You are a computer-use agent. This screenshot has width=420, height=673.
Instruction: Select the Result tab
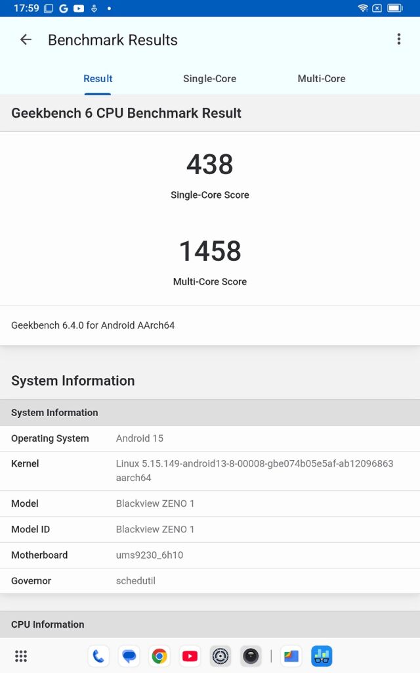point(98,79)
